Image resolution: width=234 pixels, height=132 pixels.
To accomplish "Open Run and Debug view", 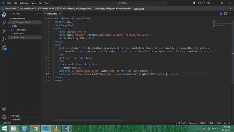I will click(x=4, y=39).
